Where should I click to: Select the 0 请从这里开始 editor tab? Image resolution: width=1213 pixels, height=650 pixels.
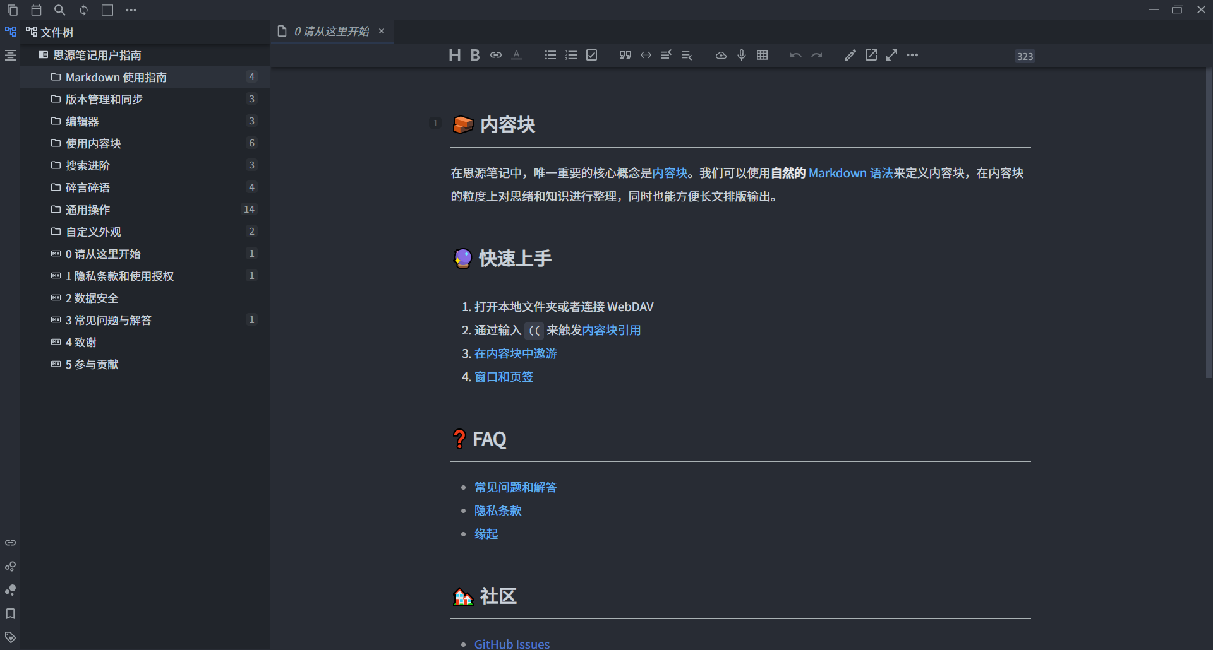click(332, 32)
